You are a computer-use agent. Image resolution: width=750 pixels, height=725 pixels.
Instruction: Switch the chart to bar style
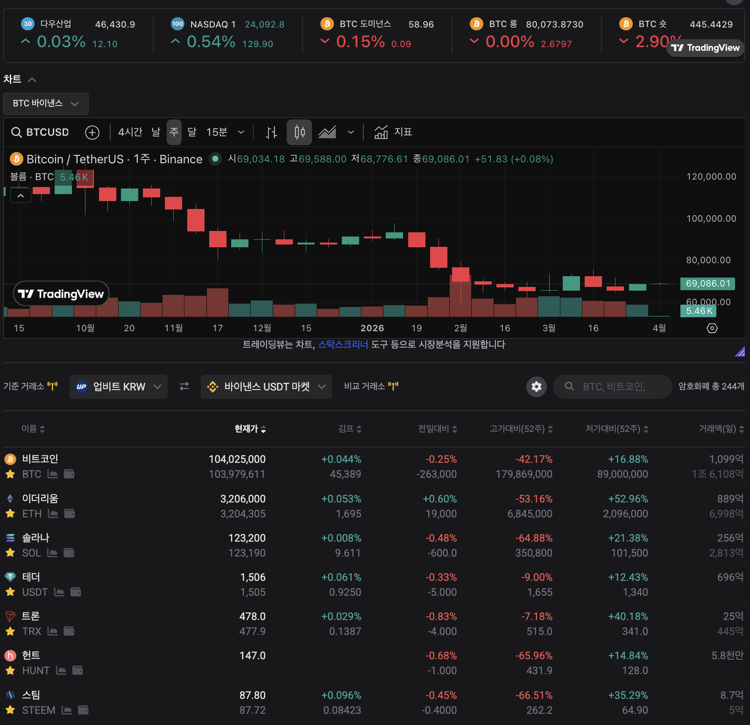click(271, 132)
